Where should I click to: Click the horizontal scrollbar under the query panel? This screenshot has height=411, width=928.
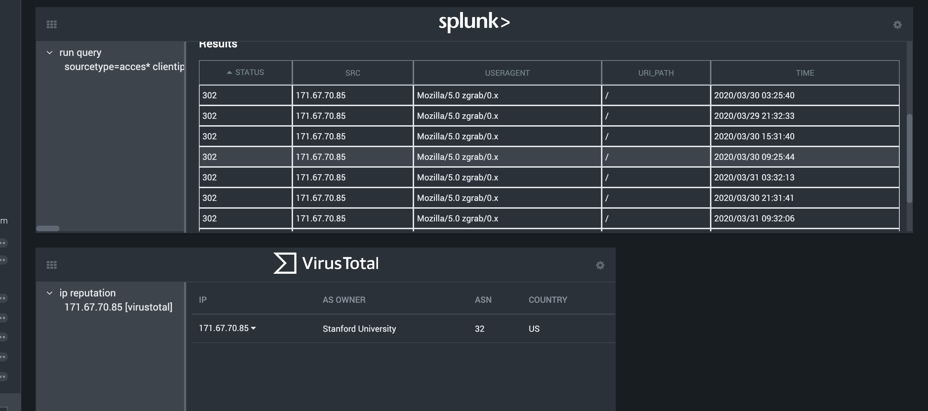47,228
